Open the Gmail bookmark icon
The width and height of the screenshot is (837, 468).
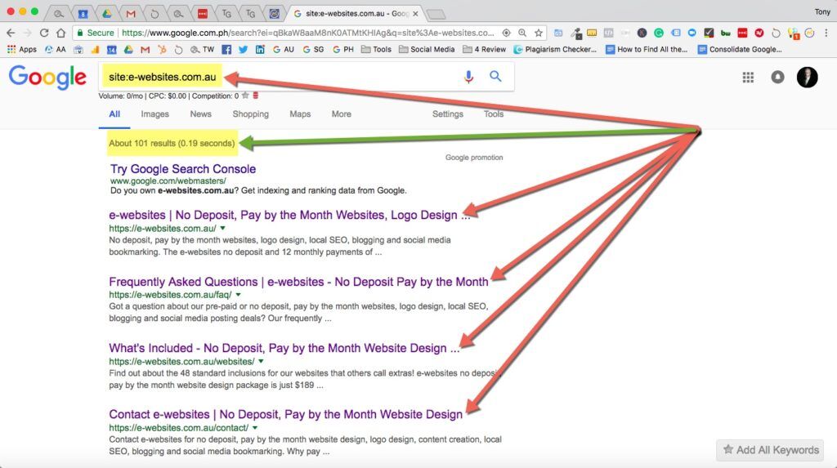[145, 50]
